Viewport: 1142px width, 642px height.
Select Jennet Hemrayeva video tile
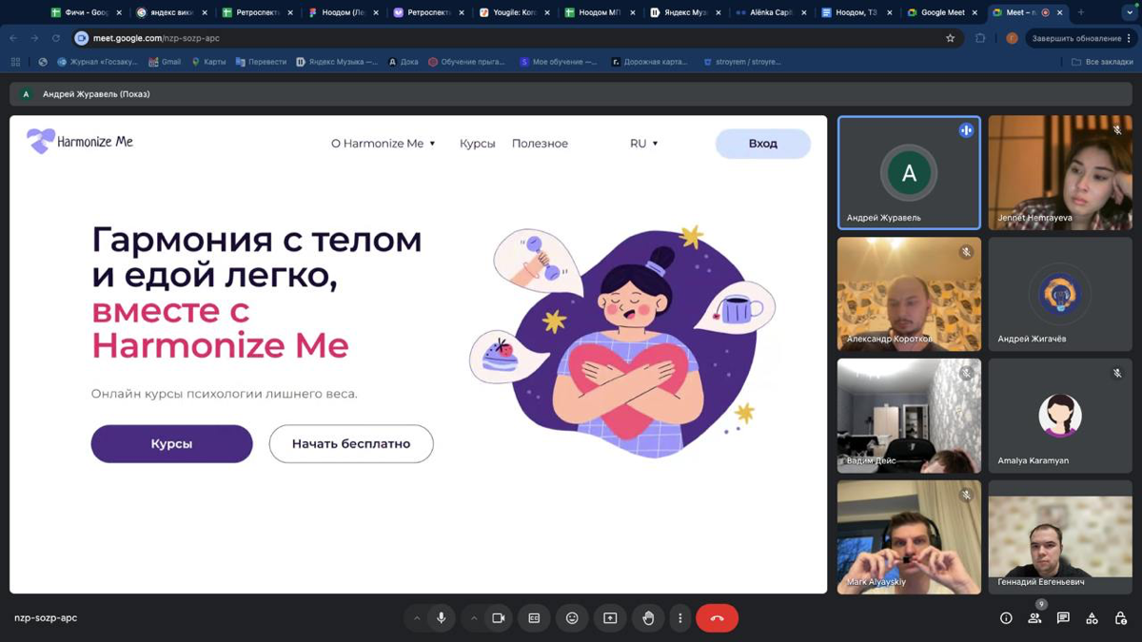pos(1060,173)
